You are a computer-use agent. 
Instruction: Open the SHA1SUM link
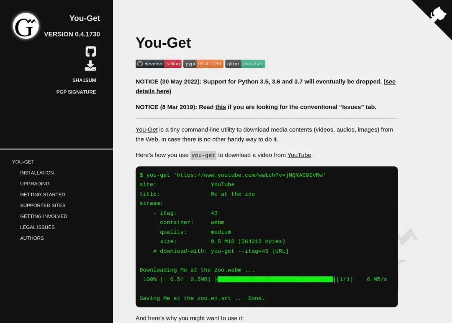[x=84, y=80]
